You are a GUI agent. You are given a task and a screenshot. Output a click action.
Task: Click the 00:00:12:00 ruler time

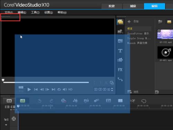[x=167, y=106]
